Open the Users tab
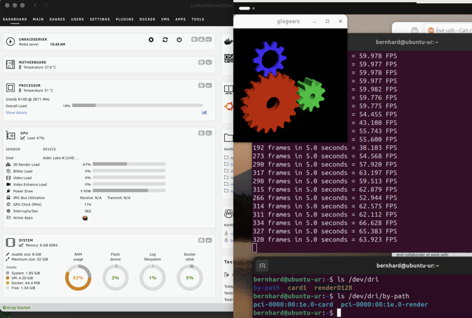The height and width of the screenshot is (318, 472). coord(77,19)
